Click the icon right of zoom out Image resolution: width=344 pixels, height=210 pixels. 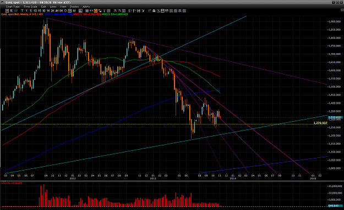pyautogui.click(x=124, y=11)
